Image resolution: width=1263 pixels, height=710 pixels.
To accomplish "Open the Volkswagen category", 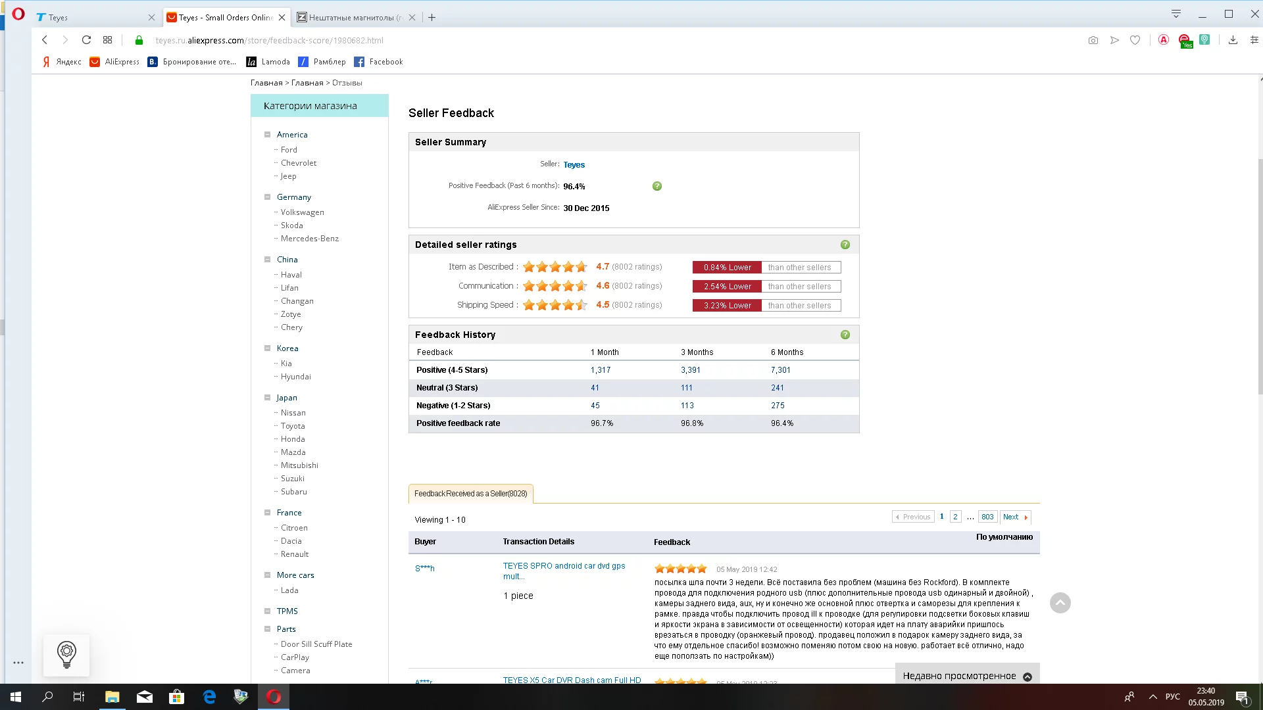I will tap(303, 212).
